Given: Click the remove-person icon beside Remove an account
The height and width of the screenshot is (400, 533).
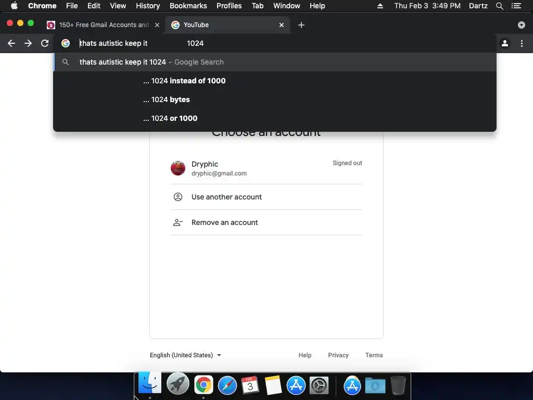Looking at the screenshot, I should 178,222.
